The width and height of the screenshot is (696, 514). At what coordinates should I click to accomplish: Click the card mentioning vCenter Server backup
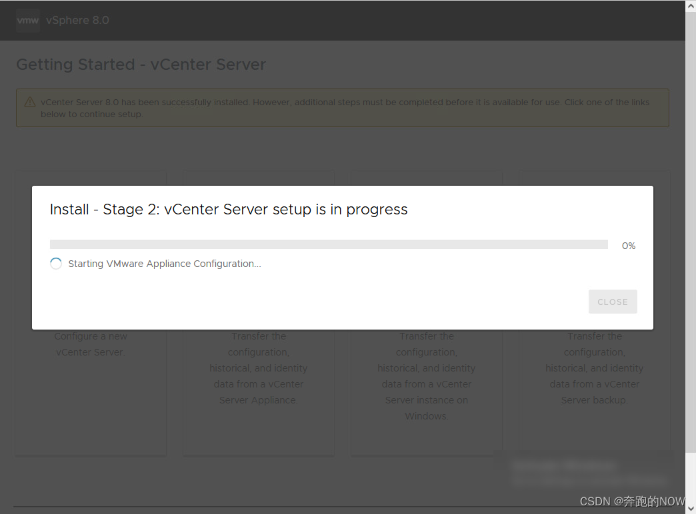595,313
